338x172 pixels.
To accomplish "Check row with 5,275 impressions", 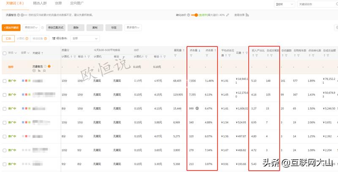I will point(4,137).
